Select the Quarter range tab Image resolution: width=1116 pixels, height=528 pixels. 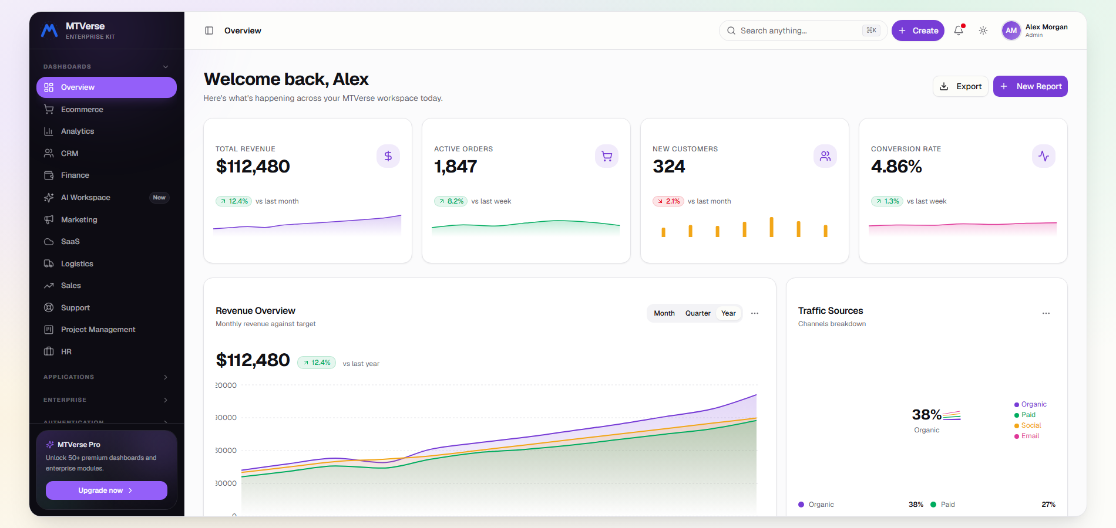pos(698,313)
